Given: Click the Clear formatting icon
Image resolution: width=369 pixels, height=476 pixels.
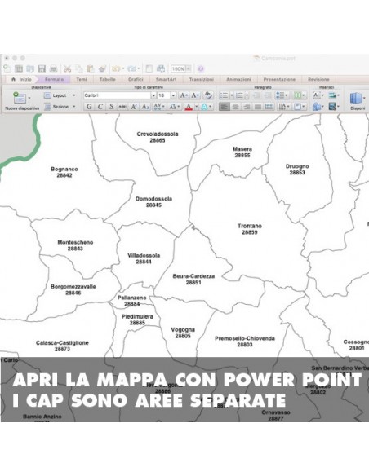Looking at the screenshot, I should (x=208, y=95).
